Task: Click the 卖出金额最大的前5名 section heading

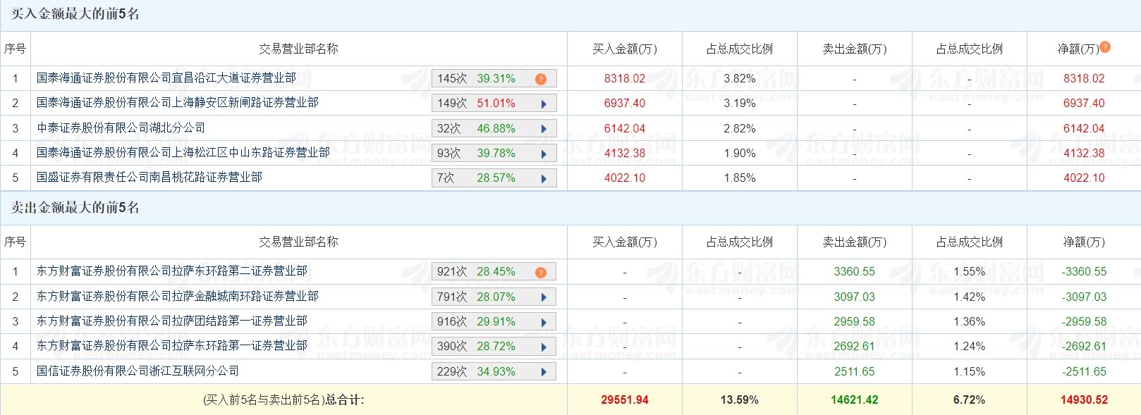Action: click(x=75, y=207)
